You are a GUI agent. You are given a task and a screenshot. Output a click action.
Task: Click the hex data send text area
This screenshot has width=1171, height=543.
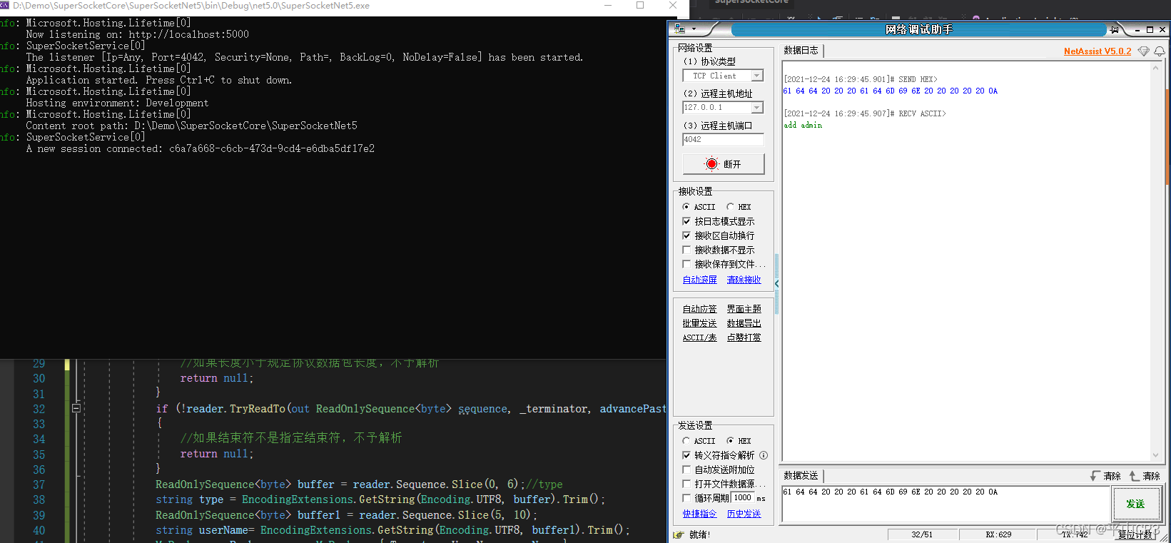pos(945,504)
